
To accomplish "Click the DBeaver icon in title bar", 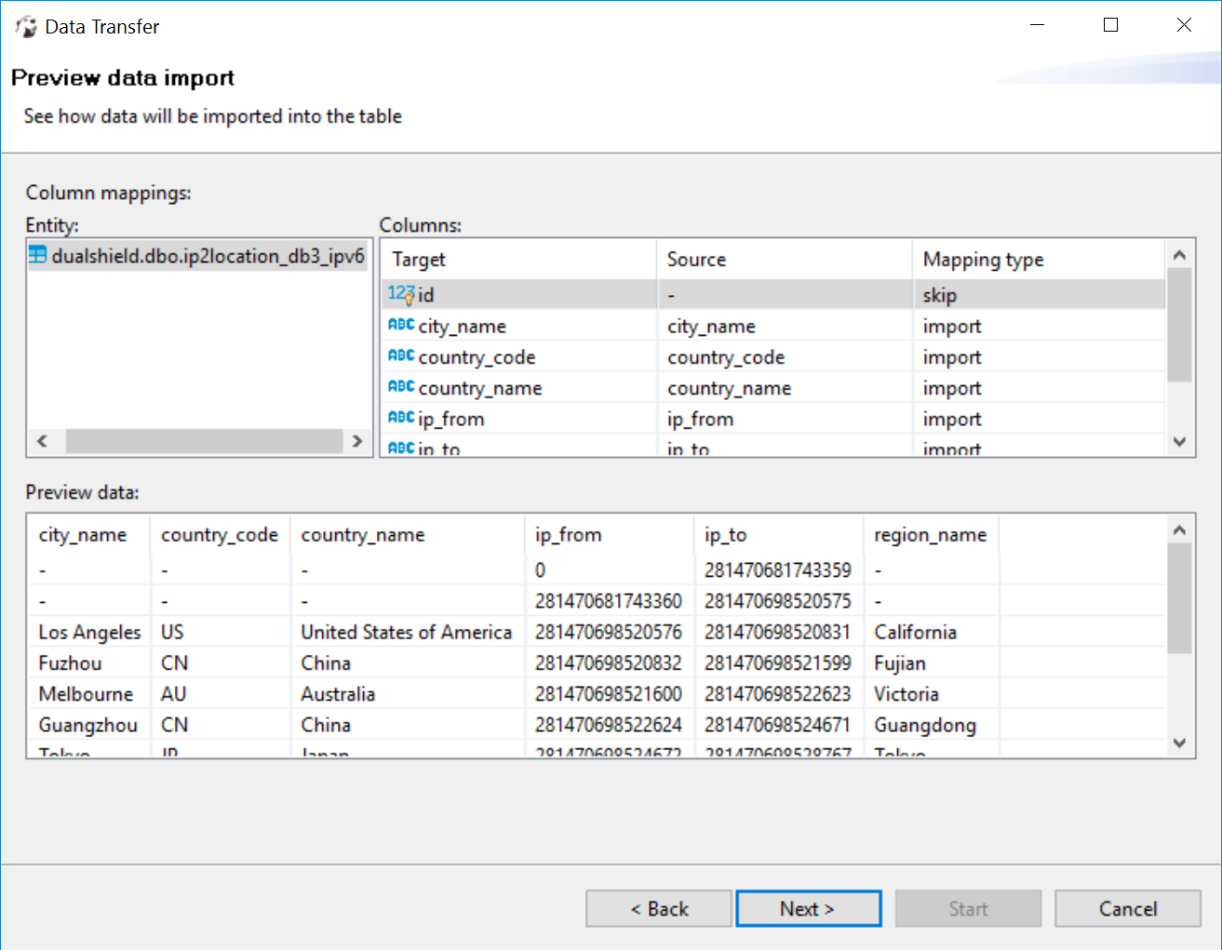I will (x=26, y=26).
